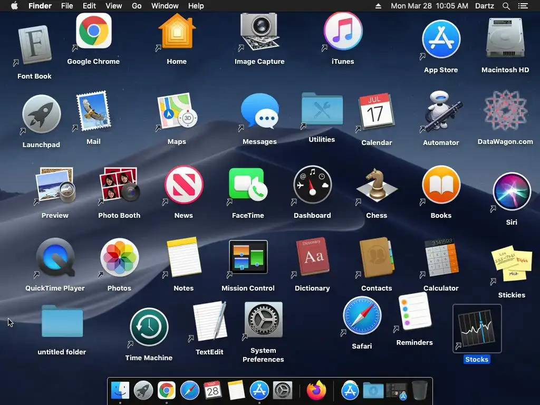Open the Finder menu
The height and width of the screenshot is (405, 540).
tap(40, 6)
